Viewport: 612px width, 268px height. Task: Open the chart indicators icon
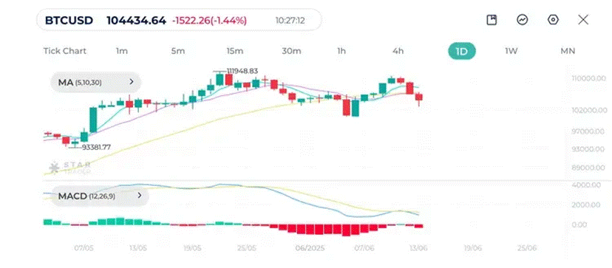pyautogui.click(x=523, y=20)
